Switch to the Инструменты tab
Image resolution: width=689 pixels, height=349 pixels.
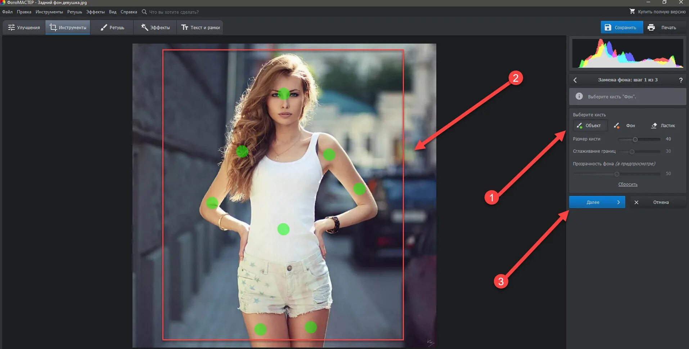pyautogui.click(x=68, y=27)
